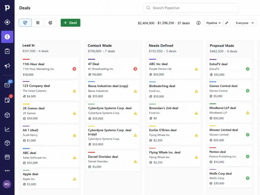Select the Deals dollar icon in sidebar
Image resolution: width=260 pixels, height=195 pixels.
click(7, 37)
